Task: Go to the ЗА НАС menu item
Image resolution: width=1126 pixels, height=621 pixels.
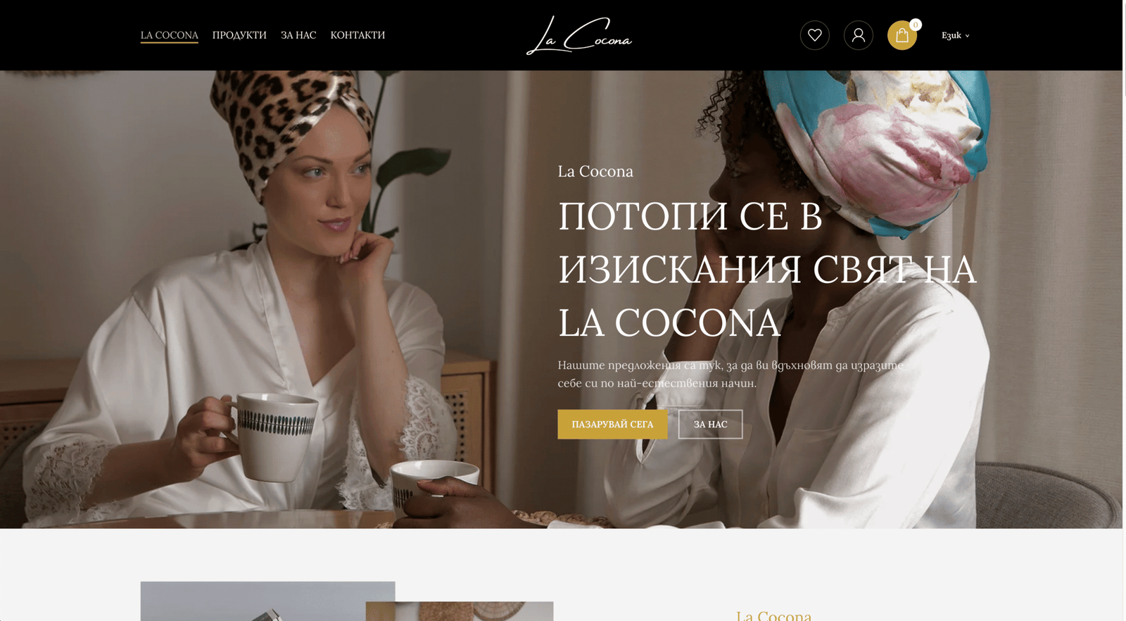Action: [x=298, y=35]
